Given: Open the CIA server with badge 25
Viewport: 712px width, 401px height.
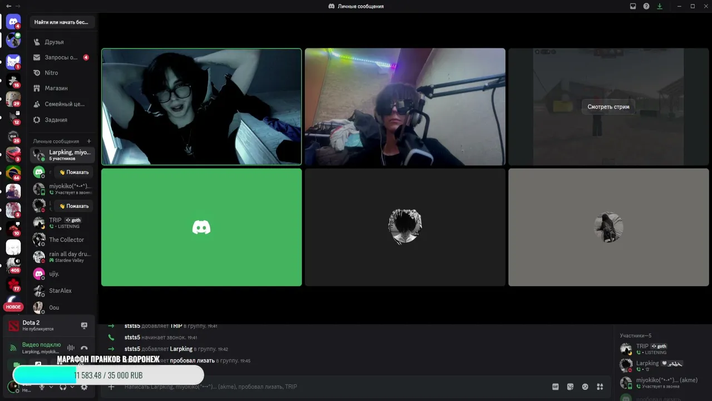Looking at the screenshot, I should pyautogui.click(x=13, y=136).
